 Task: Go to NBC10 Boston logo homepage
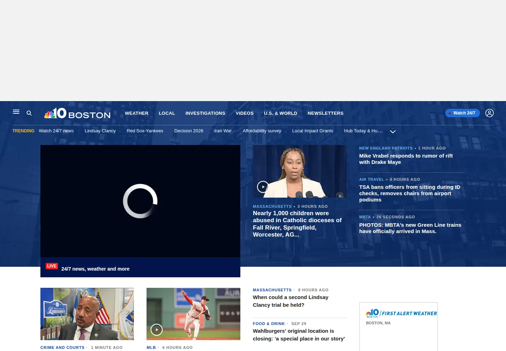point(77,113)
